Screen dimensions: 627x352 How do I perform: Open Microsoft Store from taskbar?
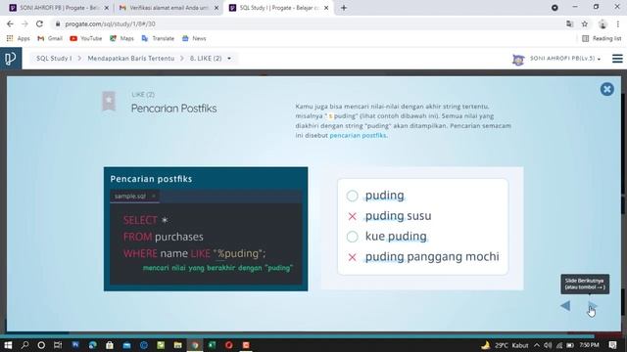click(110, 345)
